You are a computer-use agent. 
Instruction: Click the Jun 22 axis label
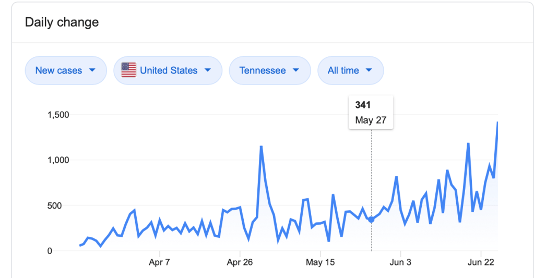pyautogui.click(x=481, y=262)
